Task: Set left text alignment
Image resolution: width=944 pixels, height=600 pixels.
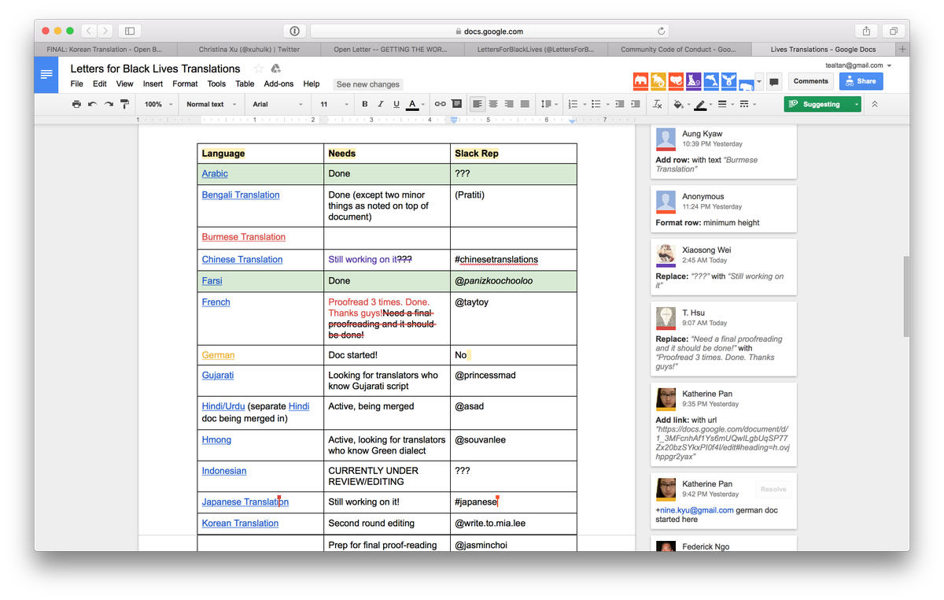Action: (478, 104)
